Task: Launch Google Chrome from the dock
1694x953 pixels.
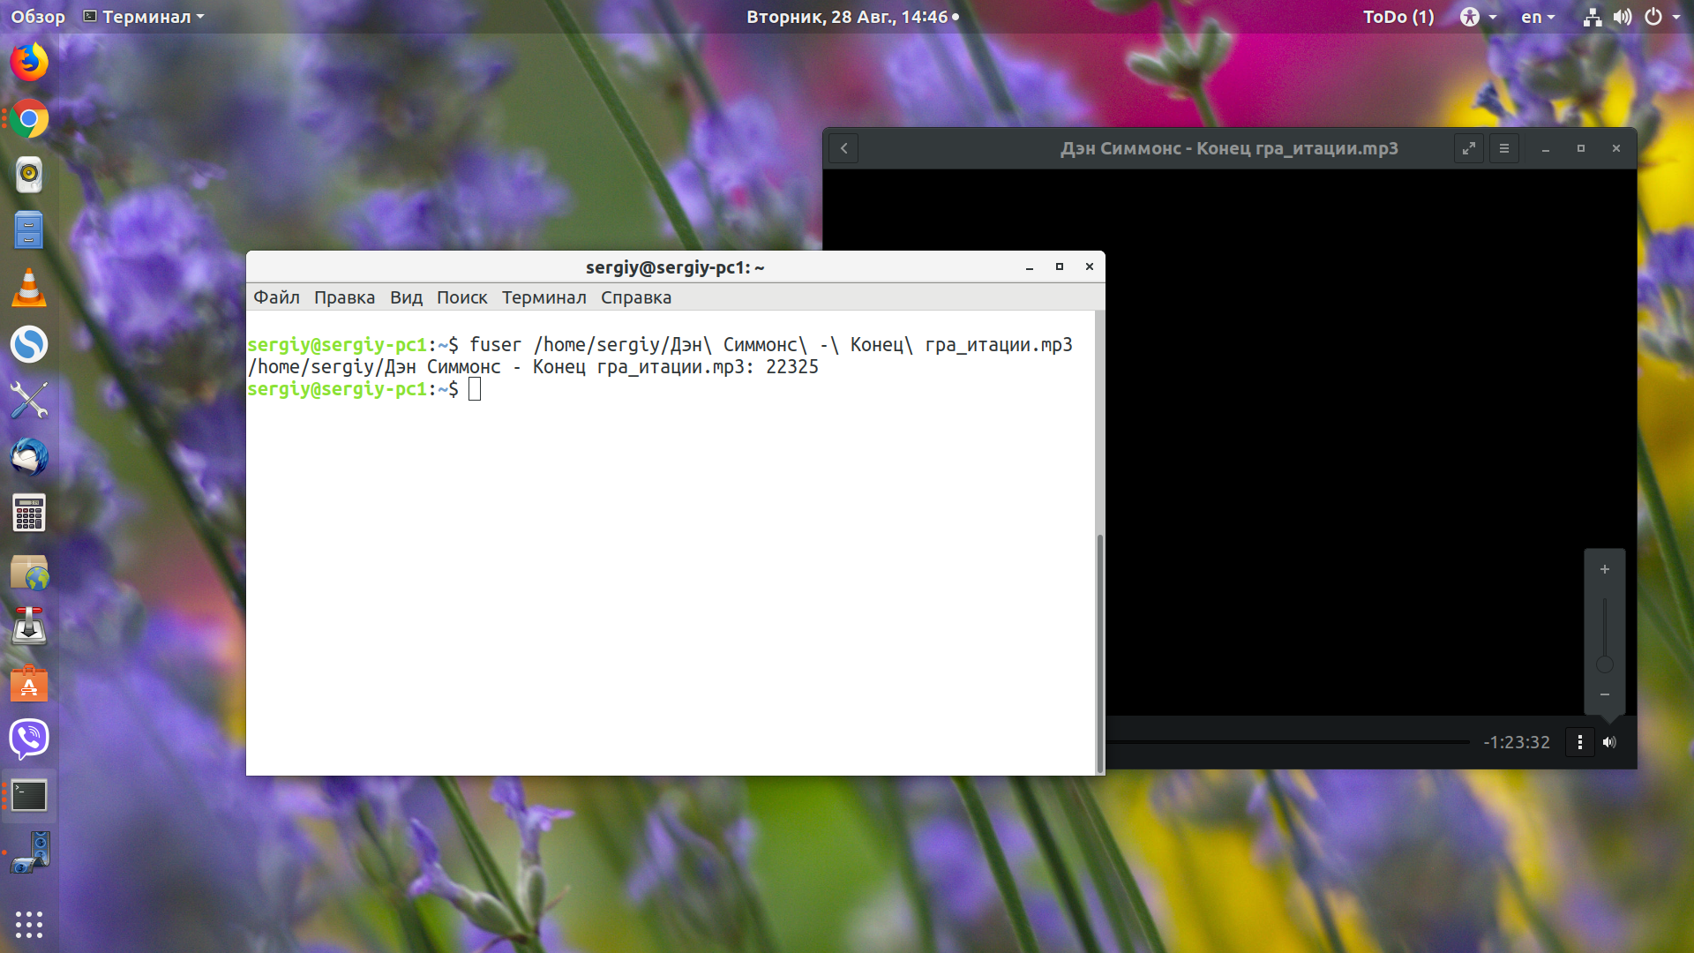Action: coord(29,118)
